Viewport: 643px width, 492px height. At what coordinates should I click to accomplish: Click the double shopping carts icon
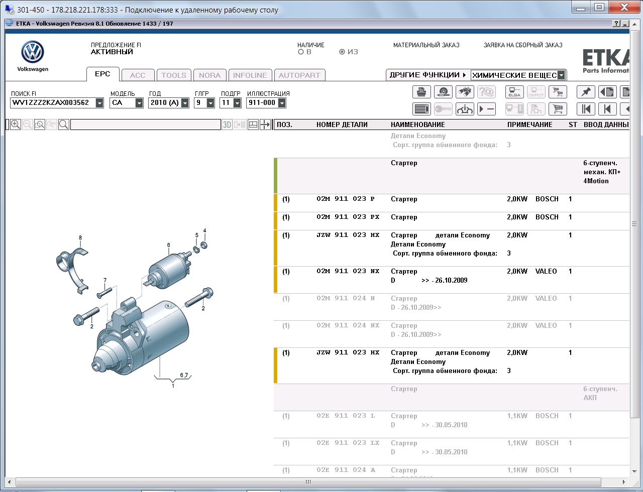coord(558,92)
